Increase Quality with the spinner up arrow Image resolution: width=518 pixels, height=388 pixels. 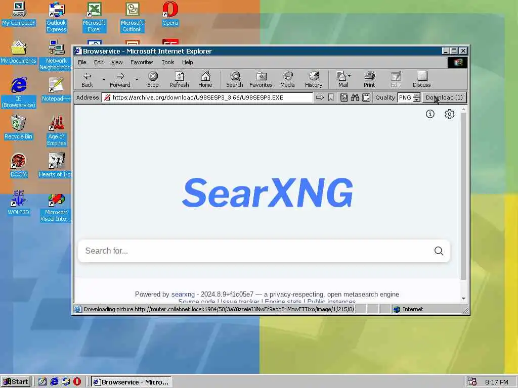pos(417,95)
